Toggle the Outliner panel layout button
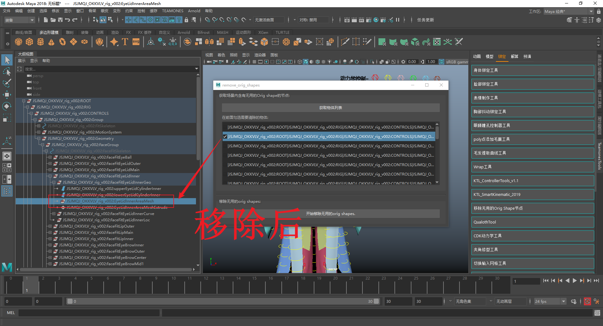The width and height of the screenshot is (603, 326). pyautogui.click(x=7, y=191)
